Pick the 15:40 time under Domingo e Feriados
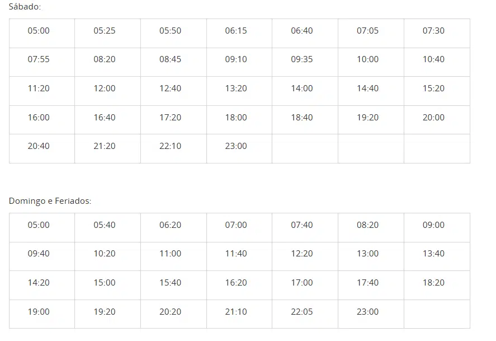The width and height of the screenshot is (496, 341). click(170, 283)
